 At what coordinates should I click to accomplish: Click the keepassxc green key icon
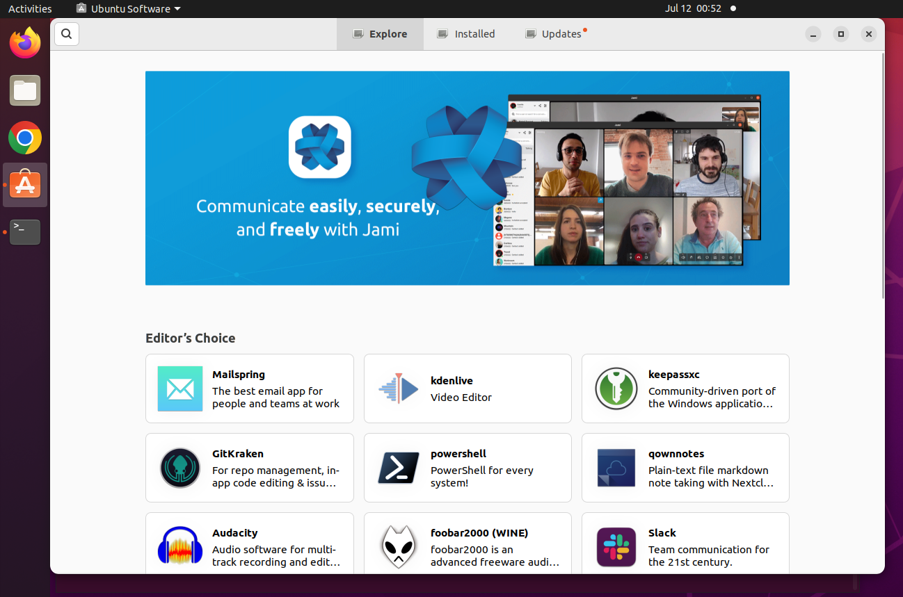(x=616, y=389)
